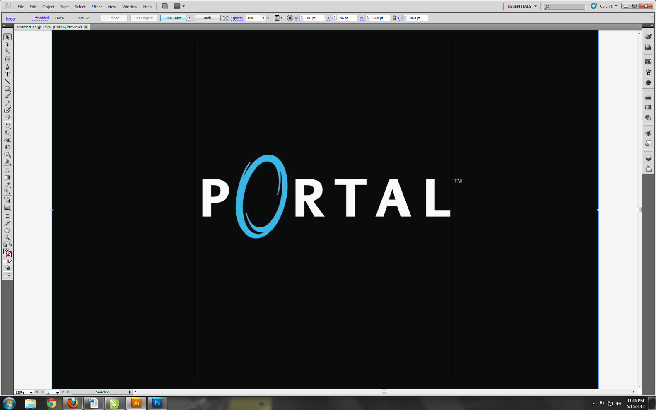
Task: Open the Stroke panel
Action: tap(648, 97)
